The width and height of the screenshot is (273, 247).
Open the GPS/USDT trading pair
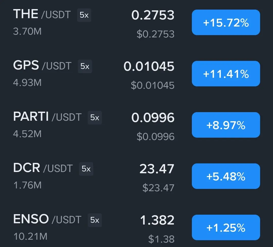[42, 65]
